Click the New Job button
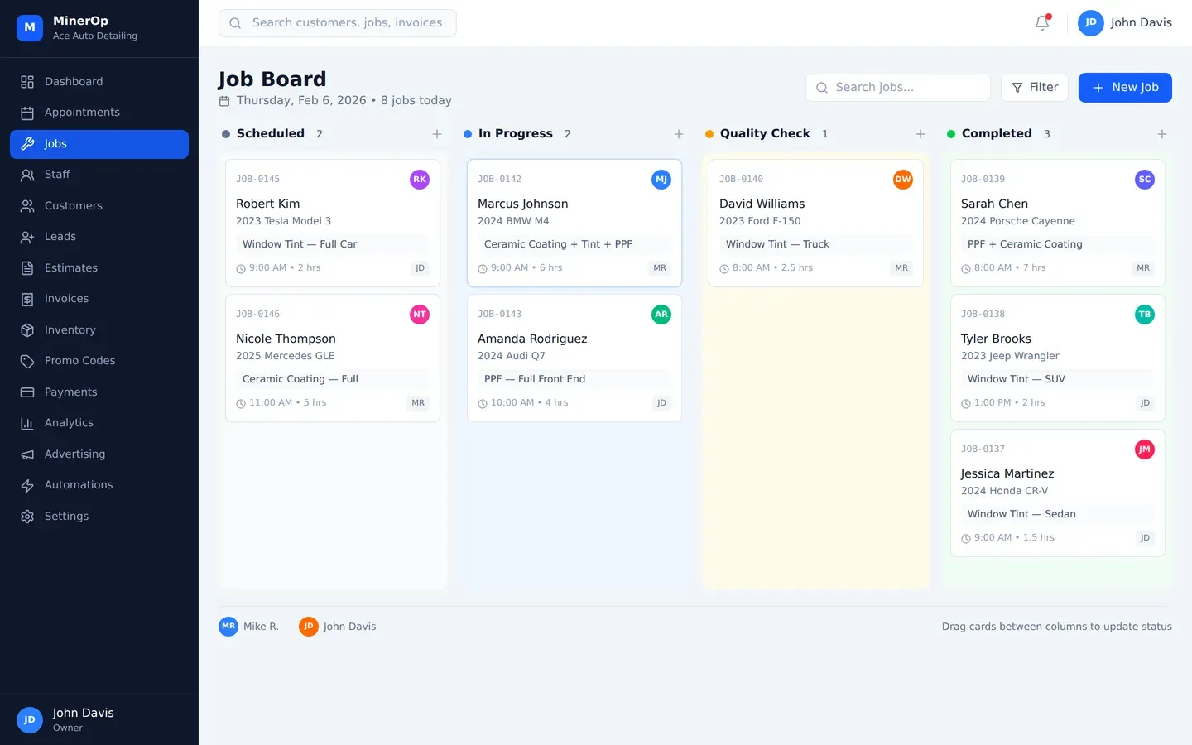The height and width of the screenshot is (745, 1192). coord(1125,87)
